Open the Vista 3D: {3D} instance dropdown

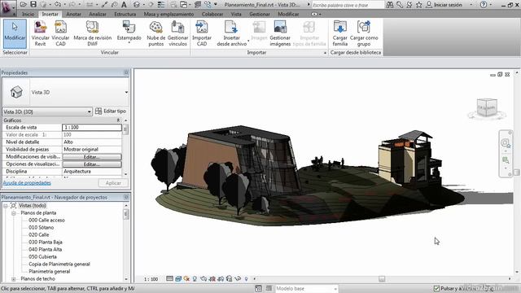(89, 112)
